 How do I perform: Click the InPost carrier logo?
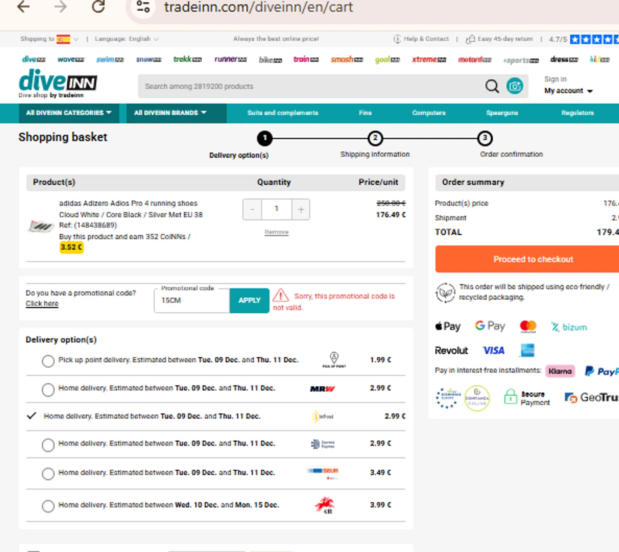(x=323, y=416)
